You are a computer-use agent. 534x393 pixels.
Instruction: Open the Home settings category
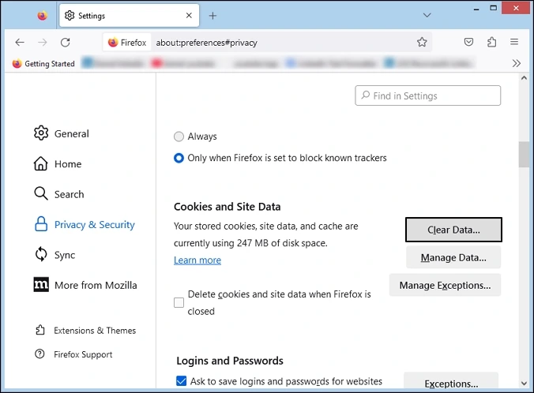58,164
